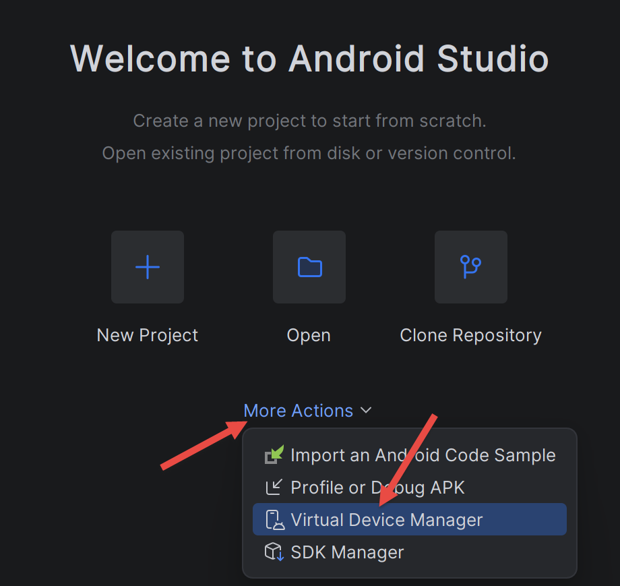Open the More Actions dropdown link
The width and height of the screenshot is (620, 586).
coord(298,410)
